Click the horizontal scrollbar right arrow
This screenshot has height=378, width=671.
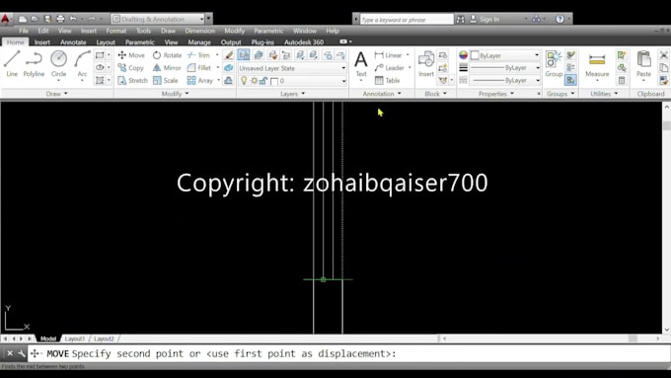click(x=658, y=339)
